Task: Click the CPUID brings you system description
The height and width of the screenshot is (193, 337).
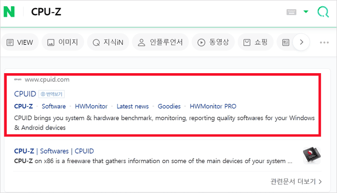Action: [165, 123]
